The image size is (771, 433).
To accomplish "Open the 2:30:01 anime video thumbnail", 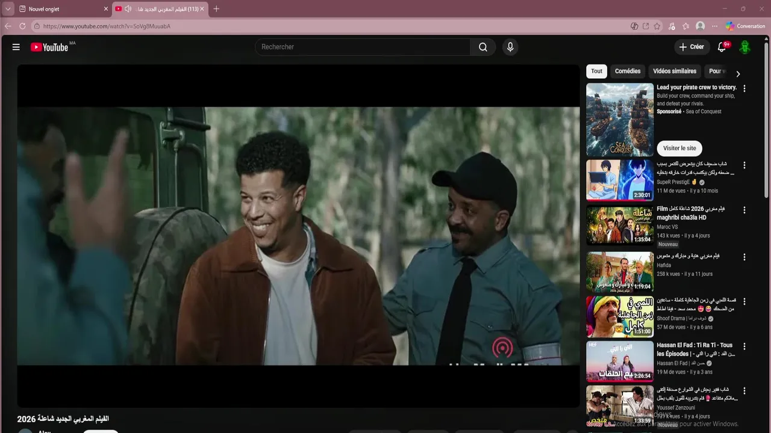I will (x=620, y=179).
